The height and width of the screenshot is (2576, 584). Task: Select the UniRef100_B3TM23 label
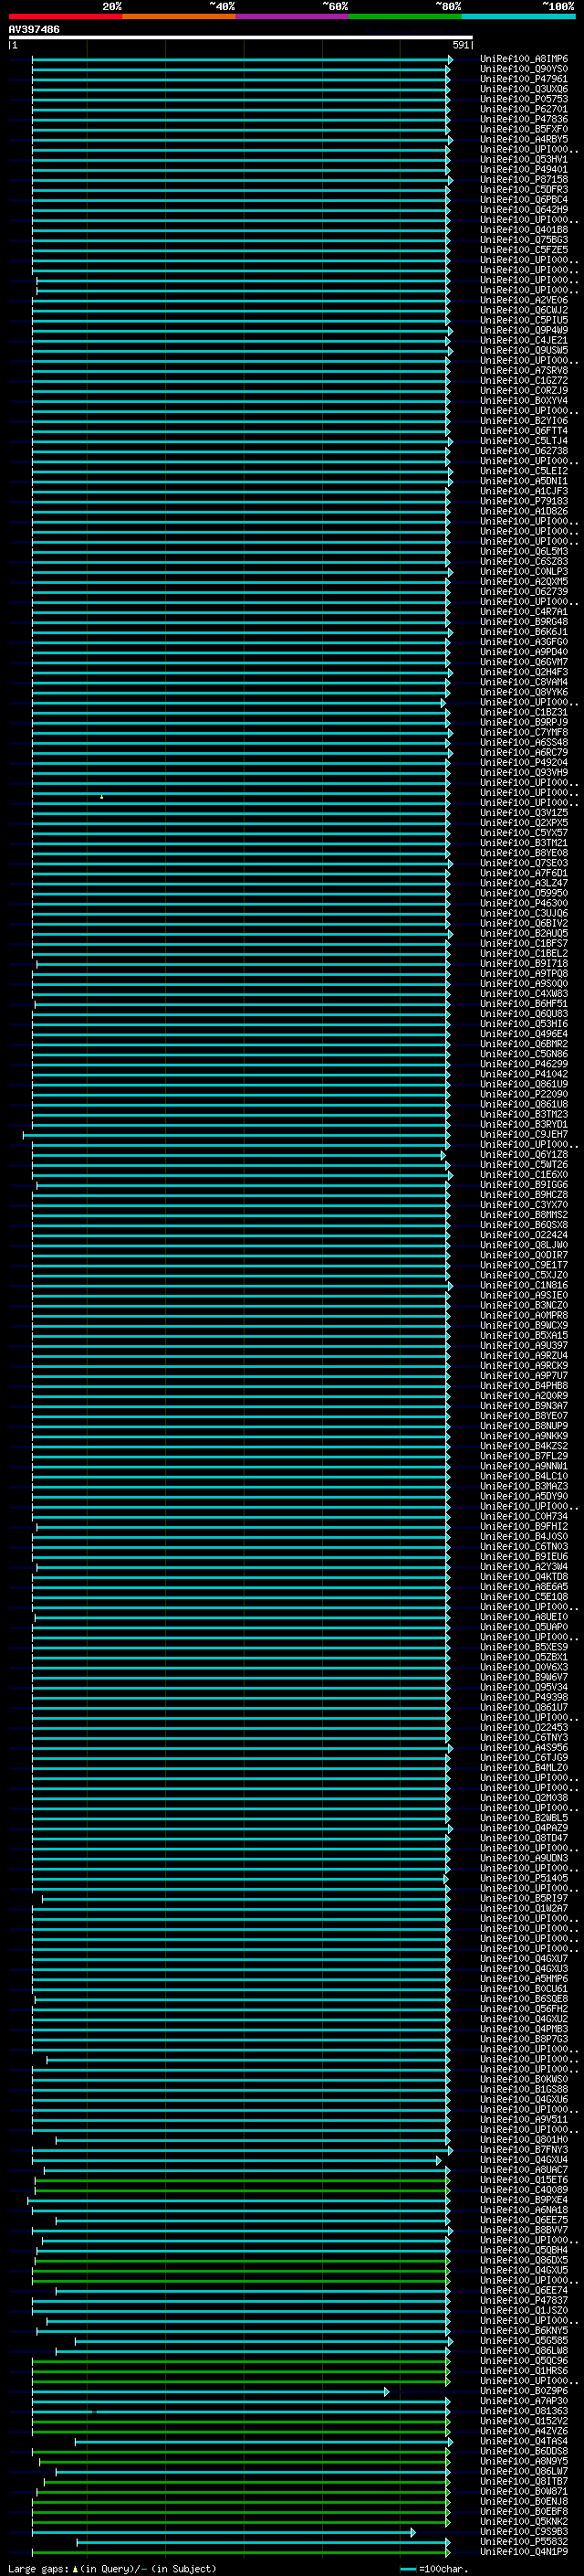click(524, 1115)
